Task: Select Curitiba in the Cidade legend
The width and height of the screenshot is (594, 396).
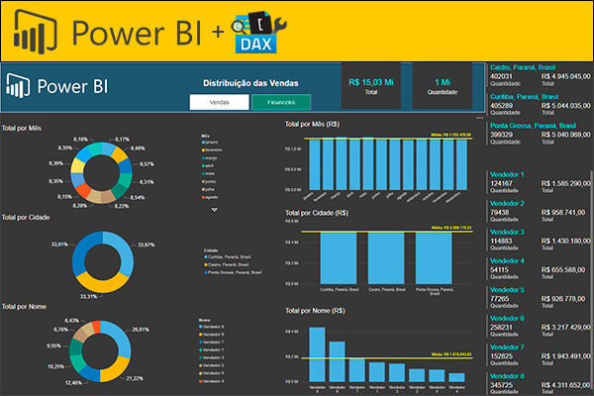Action: [x=228, y=257]
